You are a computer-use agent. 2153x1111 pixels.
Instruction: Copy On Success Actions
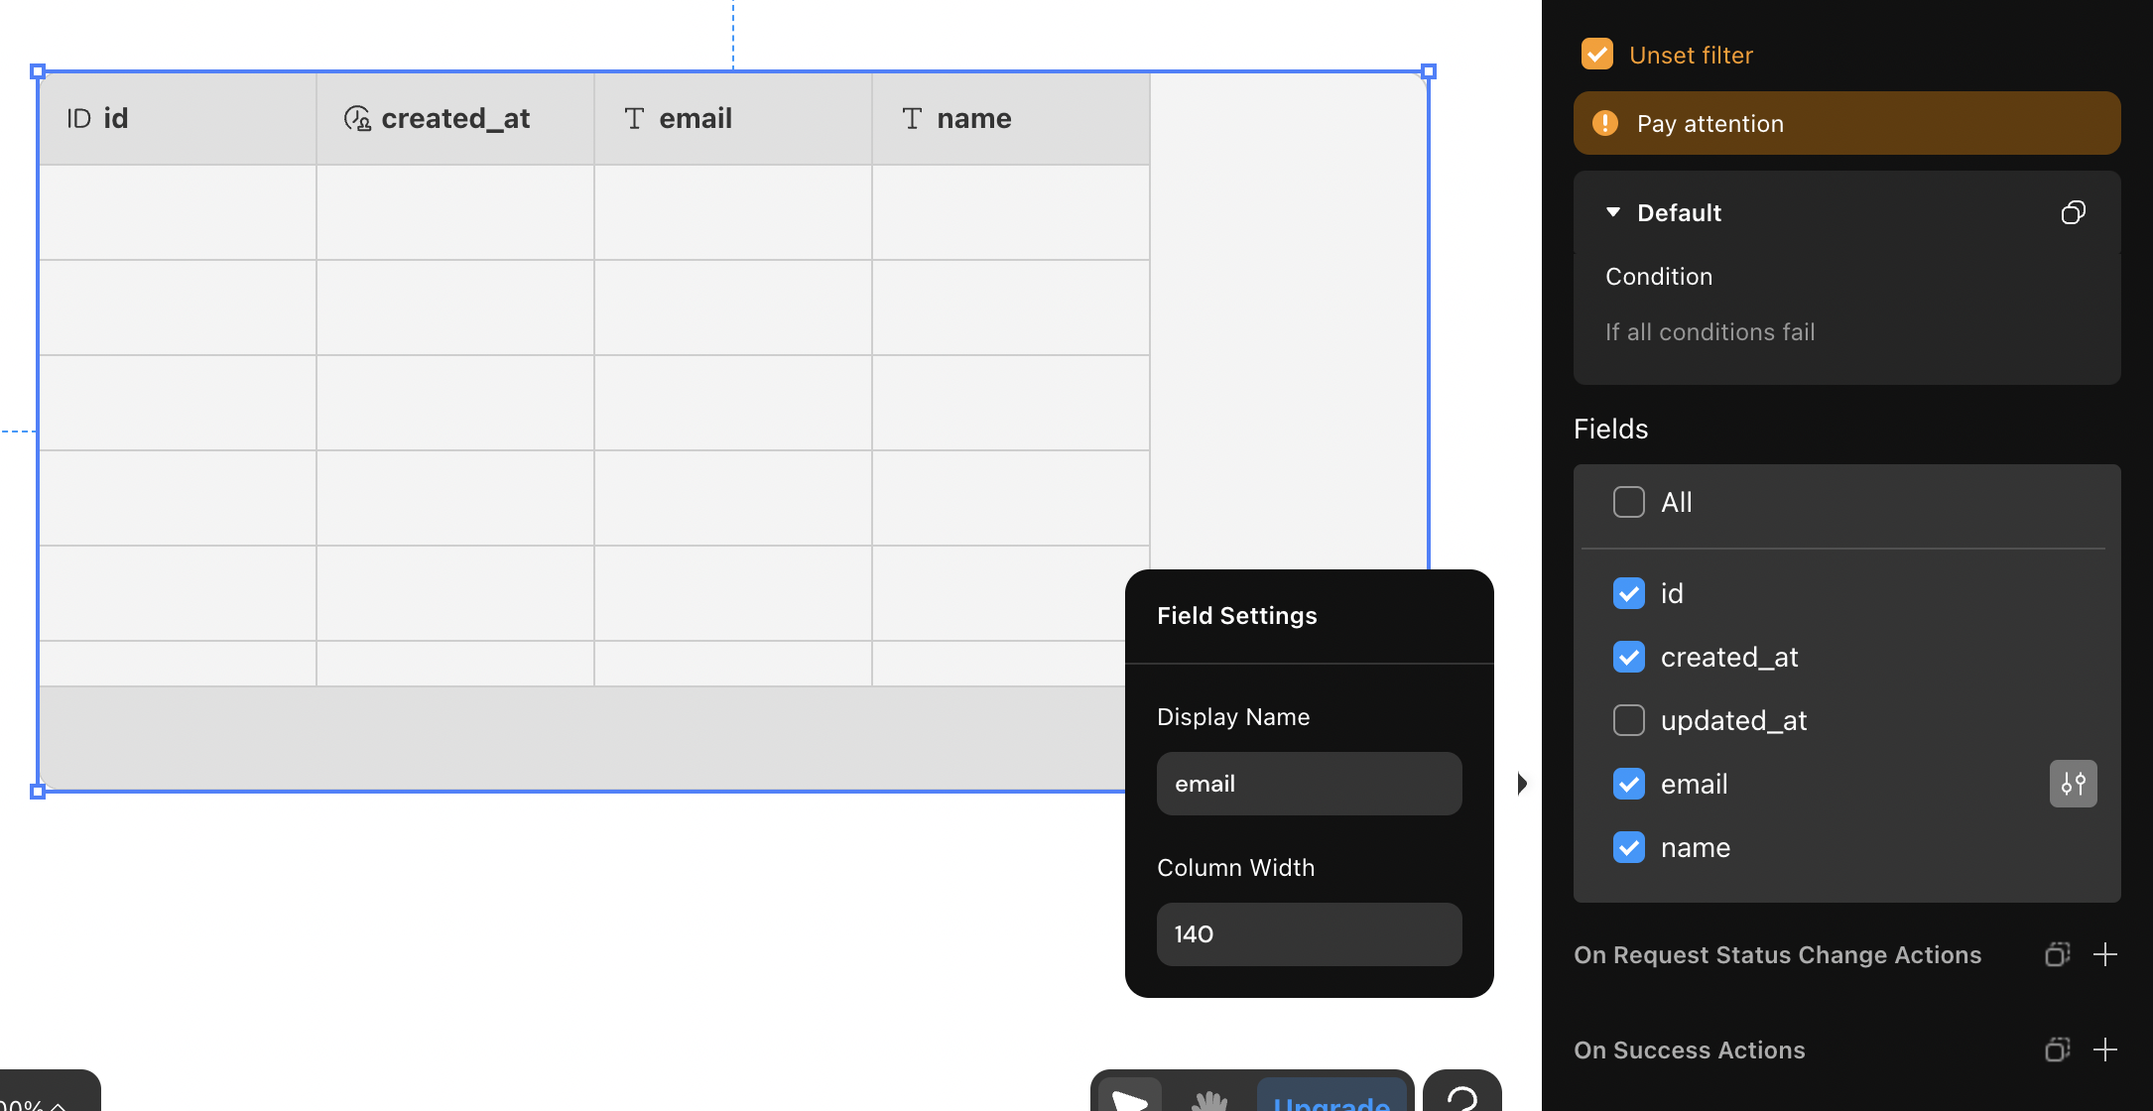click(x=2057, y=1049)
